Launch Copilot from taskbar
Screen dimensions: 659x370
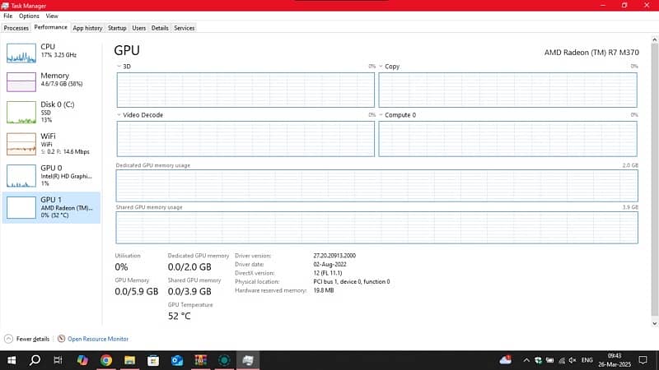click(82, 360)
